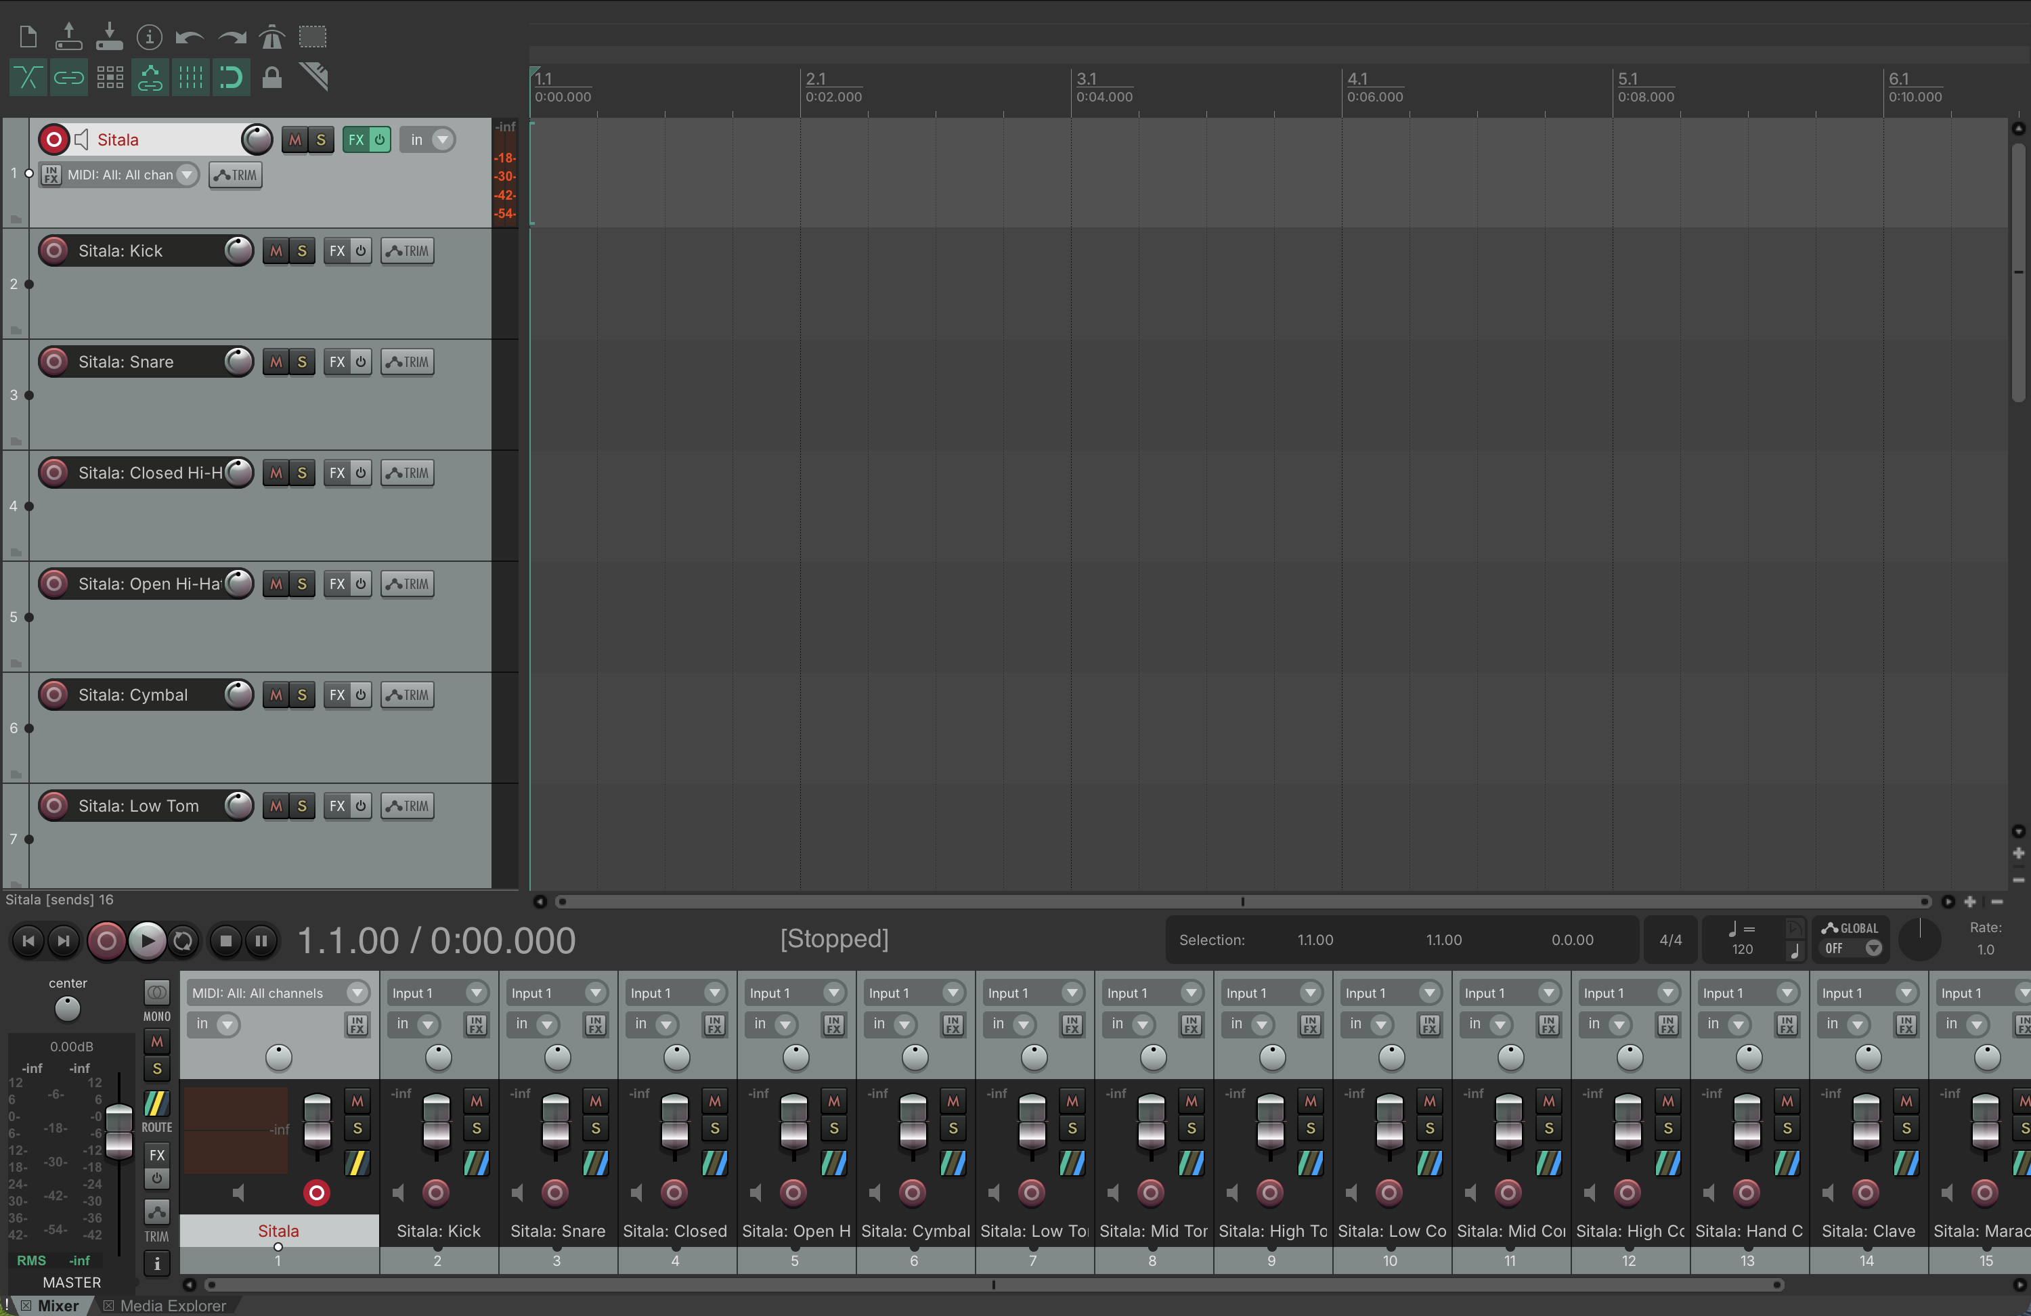Open input FX on Sitala track panel
This screenshot has width=2031, height=1316.
pos(51,175)
